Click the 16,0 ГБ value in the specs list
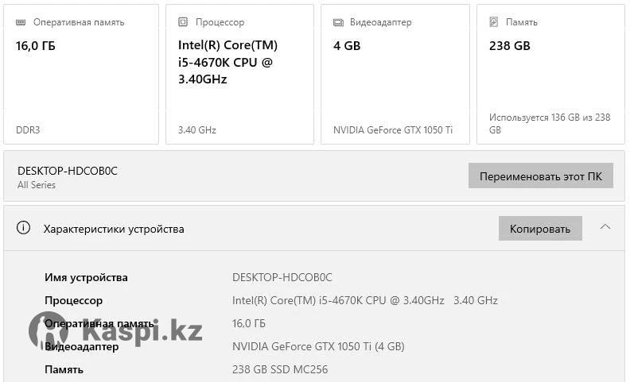634x382 pixels. [249, 323]
